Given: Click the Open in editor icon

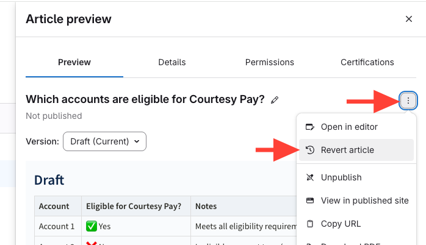Looking at the screenshot, I should [x=310, y=127].
